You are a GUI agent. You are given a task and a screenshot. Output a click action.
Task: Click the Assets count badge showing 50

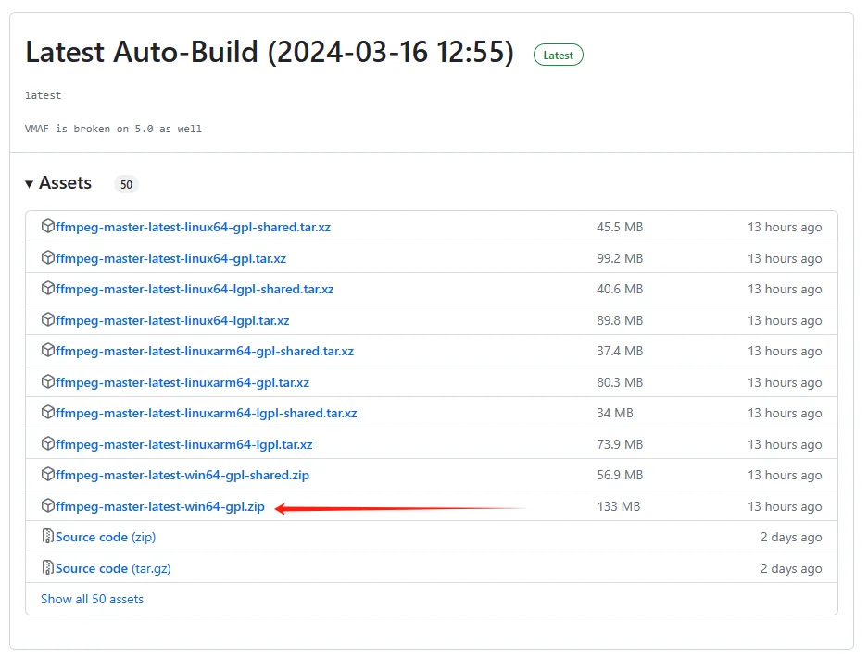pyautogui.click(x=126, y=184)
